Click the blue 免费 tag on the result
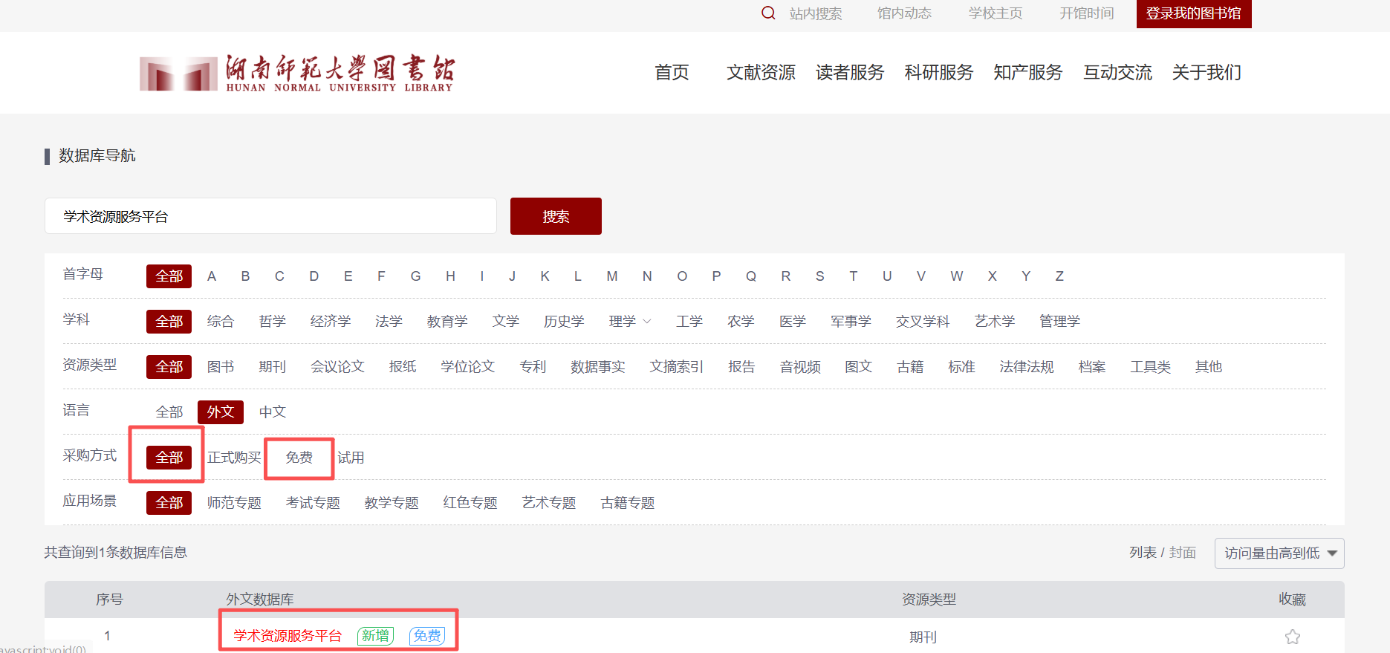Viewport: 1390px width, 653px height. [x=427, y=636]
